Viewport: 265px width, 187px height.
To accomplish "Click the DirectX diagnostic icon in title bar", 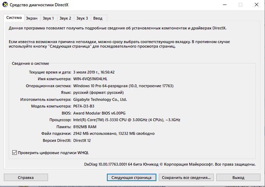I will [x=5, y=5].
